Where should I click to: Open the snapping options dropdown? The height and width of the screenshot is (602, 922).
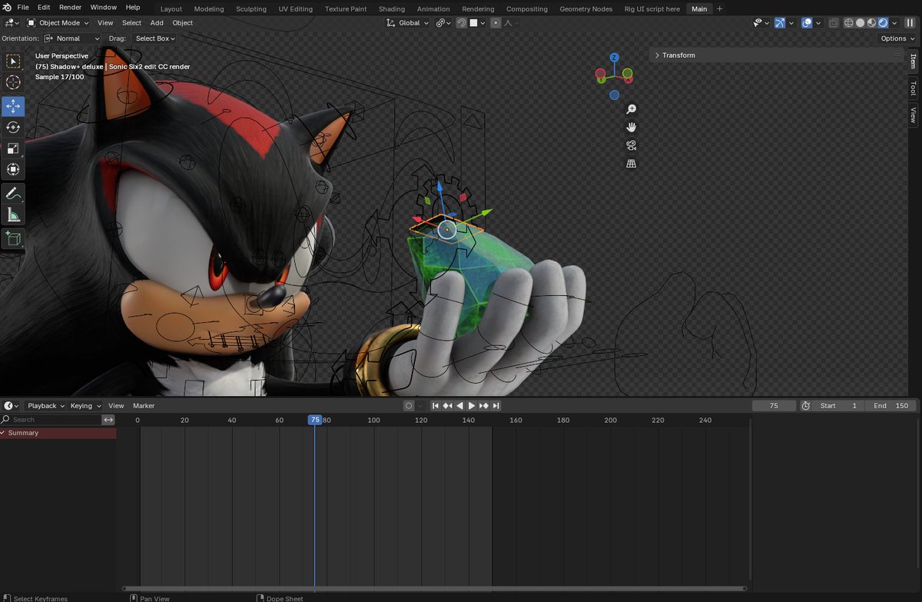coord(478,23)
